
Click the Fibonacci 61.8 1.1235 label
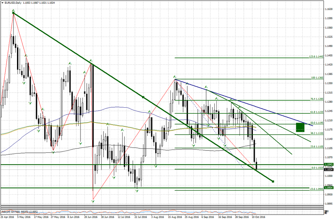(317, 112)
